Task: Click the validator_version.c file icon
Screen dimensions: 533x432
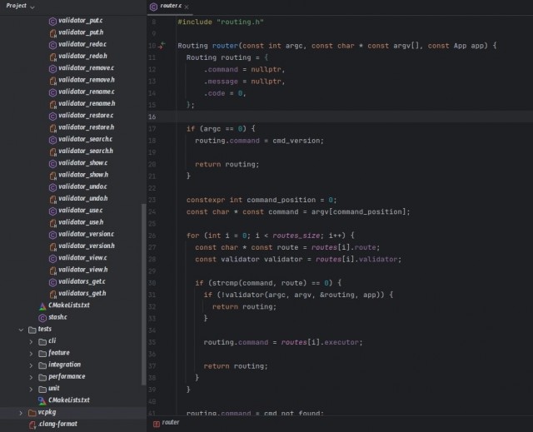Action: (52, 235)
